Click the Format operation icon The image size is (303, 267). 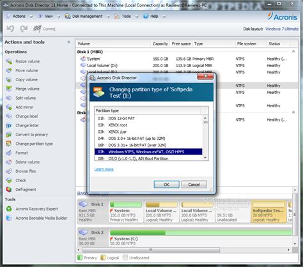click(9, 153)
